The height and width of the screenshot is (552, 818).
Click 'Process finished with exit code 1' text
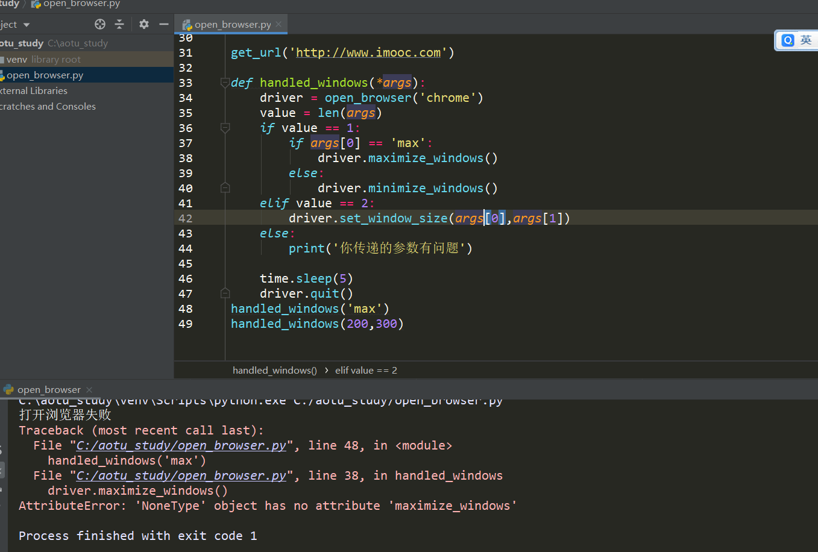[138, 536]
